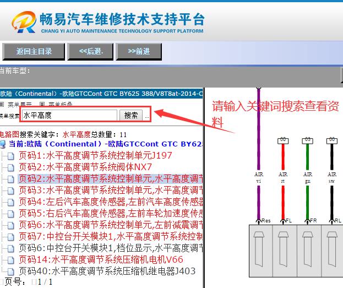The width and height of the screenshot is (343, 288).
Task: Click the valve symbol under the Res pin
Action: pyautogui.click(x=259, y=249)
